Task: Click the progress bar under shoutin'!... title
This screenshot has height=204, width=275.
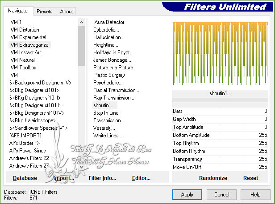Action: (220, 100)
